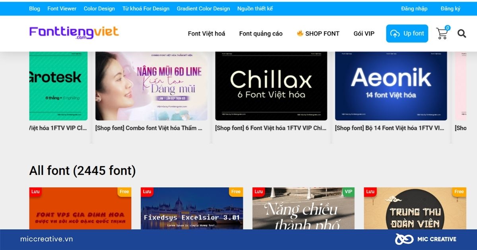Click Lưu on Nắng chiều thành phố card

(258, 192)
